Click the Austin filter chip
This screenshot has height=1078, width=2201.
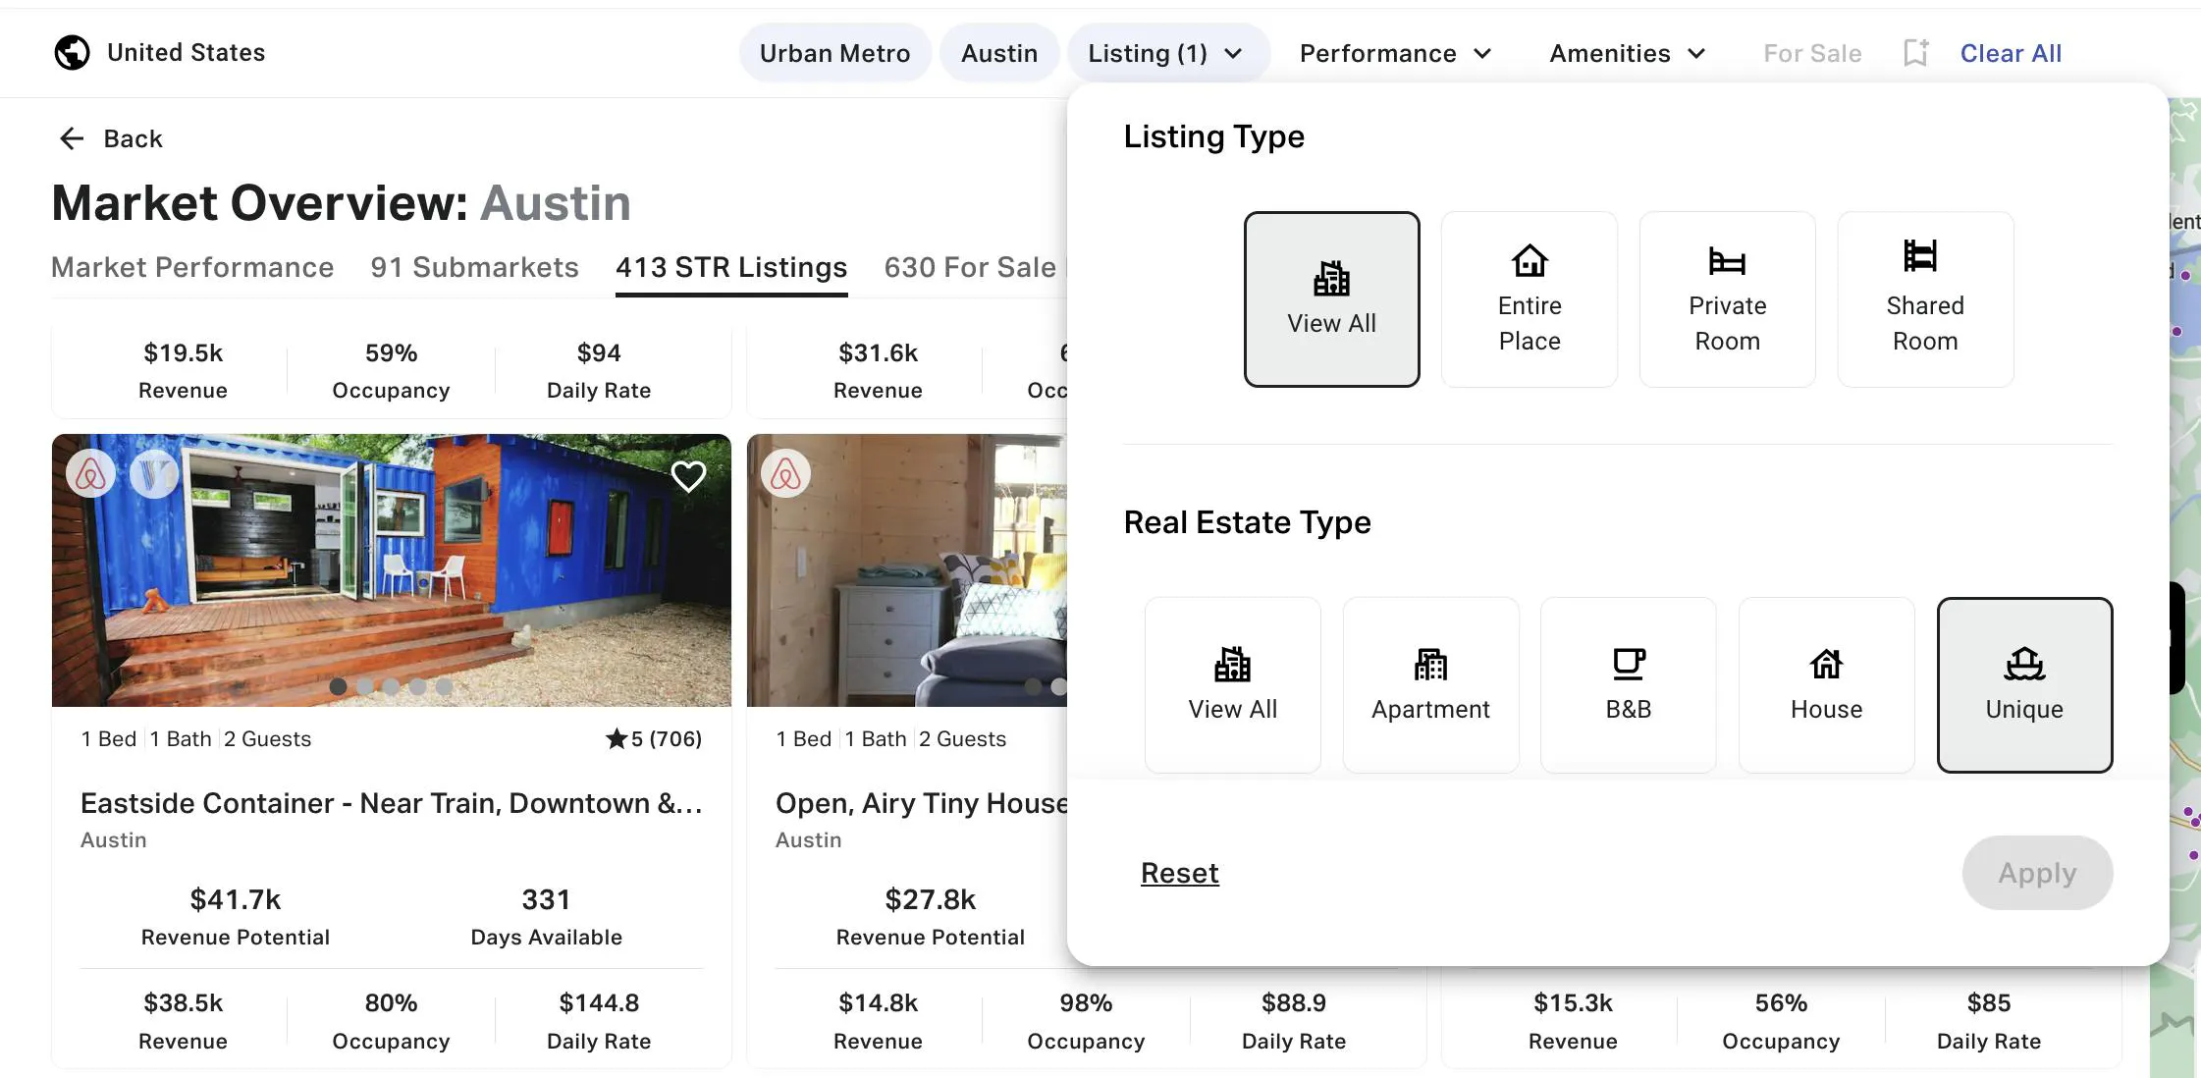click(998, 53)
